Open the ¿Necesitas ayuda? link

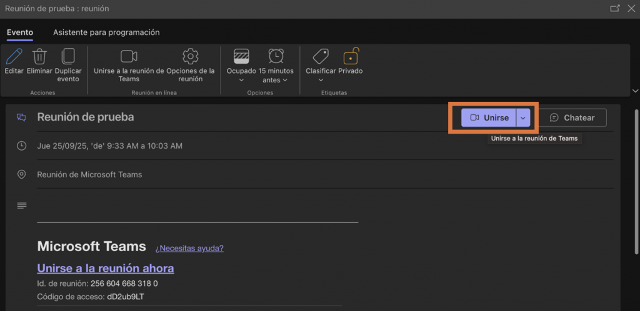coord(189,248)
